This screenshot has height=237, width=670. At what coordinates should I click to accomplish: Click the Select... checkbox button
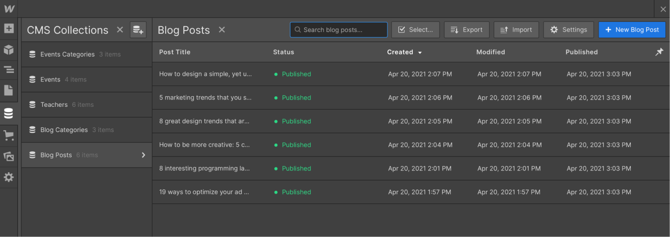pos(415,30)
